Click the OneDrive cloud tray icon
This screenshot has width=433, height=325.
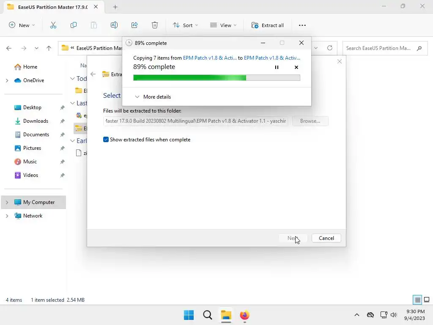pos(370,315)
